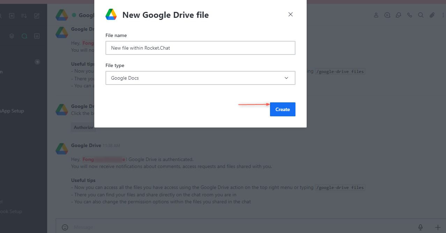Close the New Google Drive file dialog

click(x=290, y=14)
